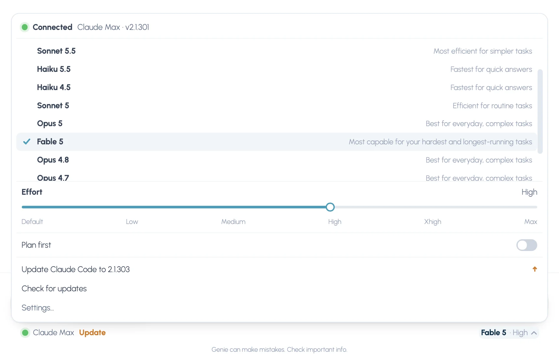Click the Effort slider handle

pyautogui.click(x=330, y=207)
